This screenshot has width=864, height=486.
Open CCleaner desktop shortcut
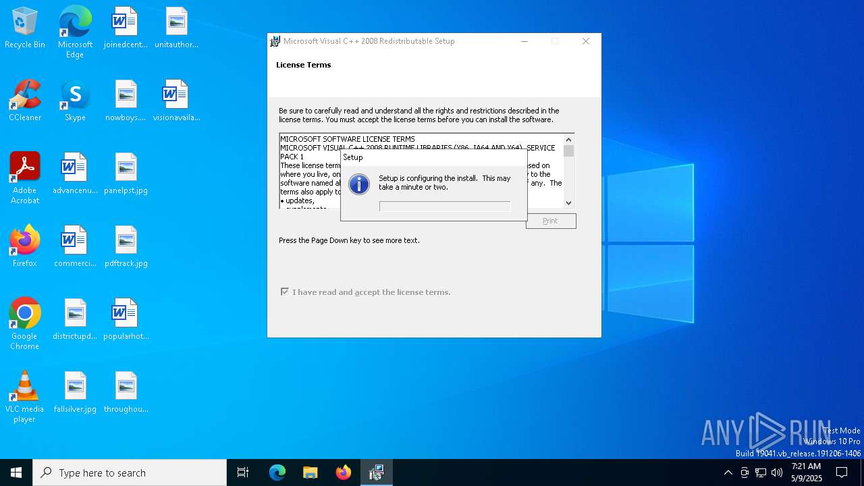24,101
